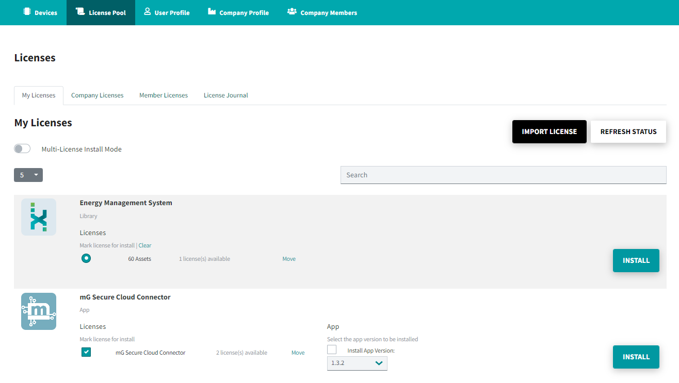Click the Multi-License Install Mode label
679x383 pixels.
point(82,149)
